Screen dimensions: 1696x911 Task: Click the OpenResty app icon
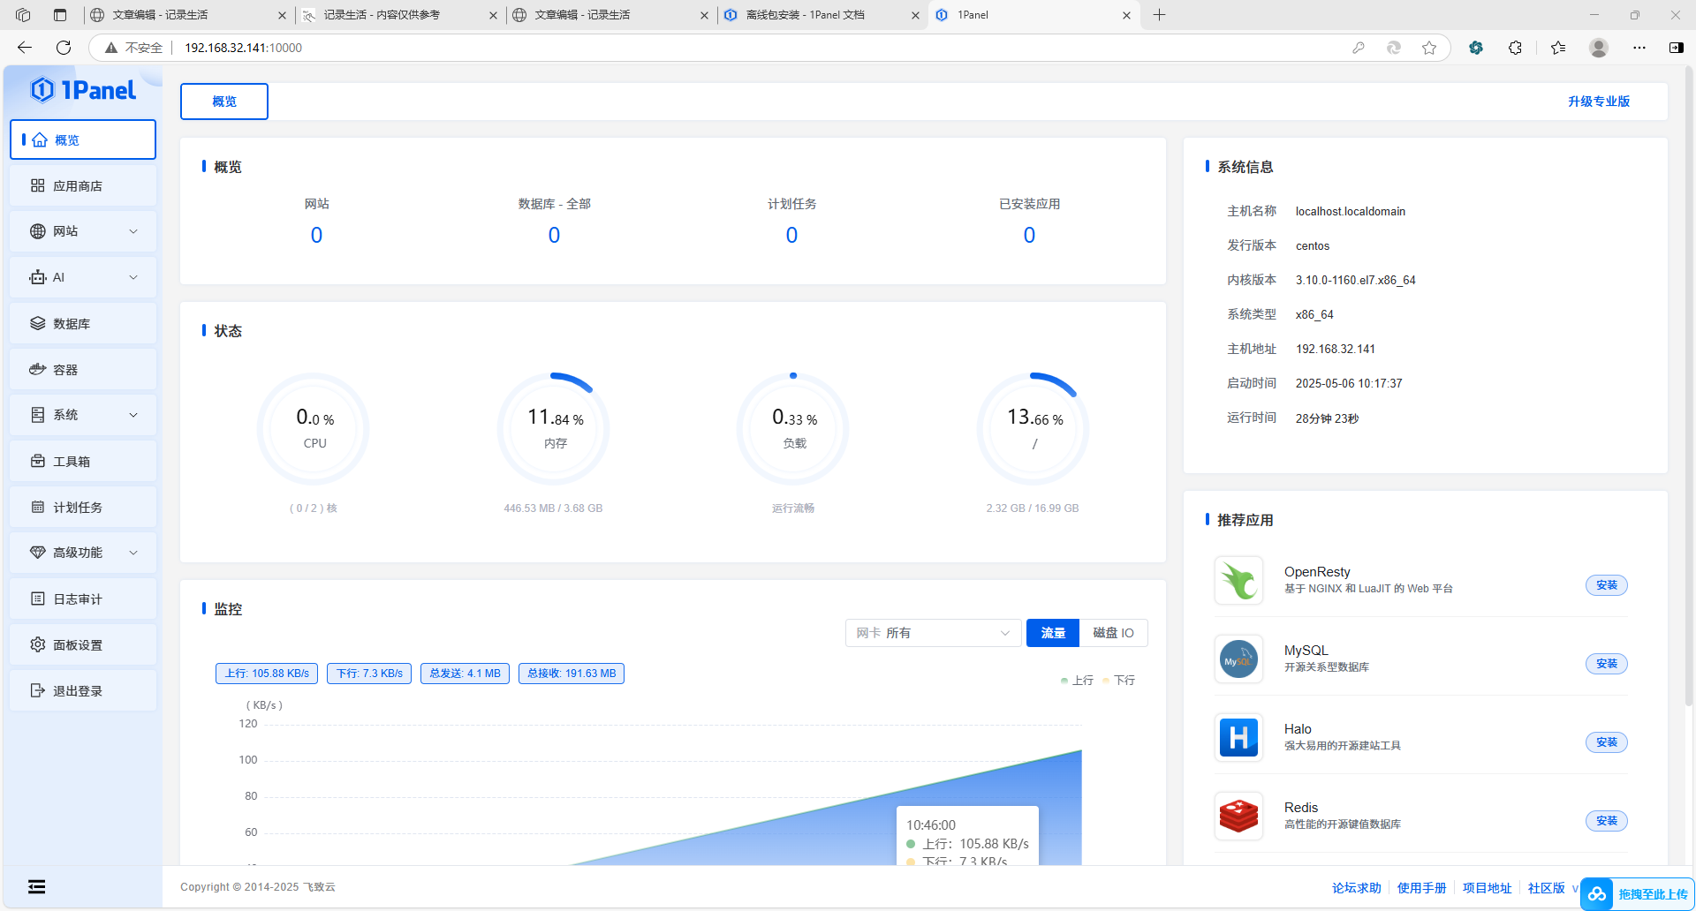[x=1238, y=581]
